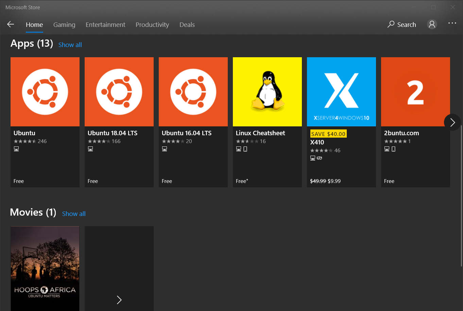Click PC device icon under Ubuntu
The height and width of the screenshot is (311, 463).
(16, 149)
